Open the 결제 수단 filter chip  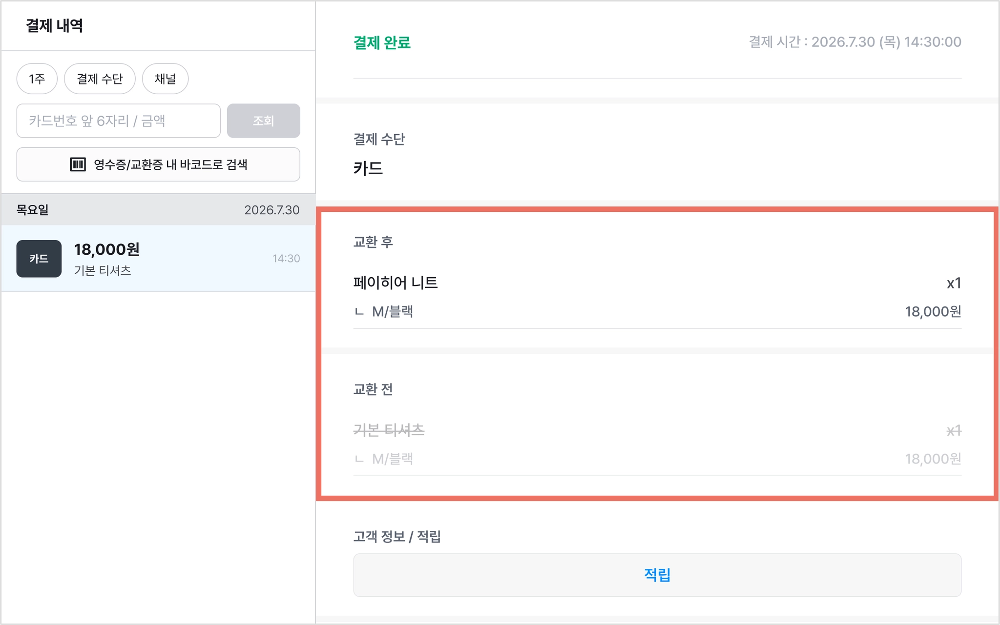(100, 79)
